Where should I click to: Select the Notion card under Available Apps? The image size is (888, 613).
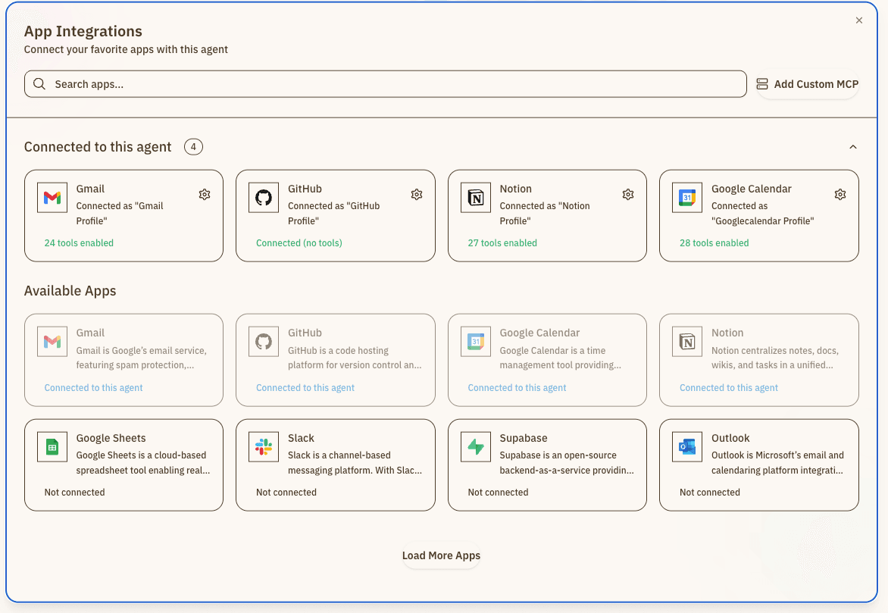pyautogui.click(x=758, y=360)
